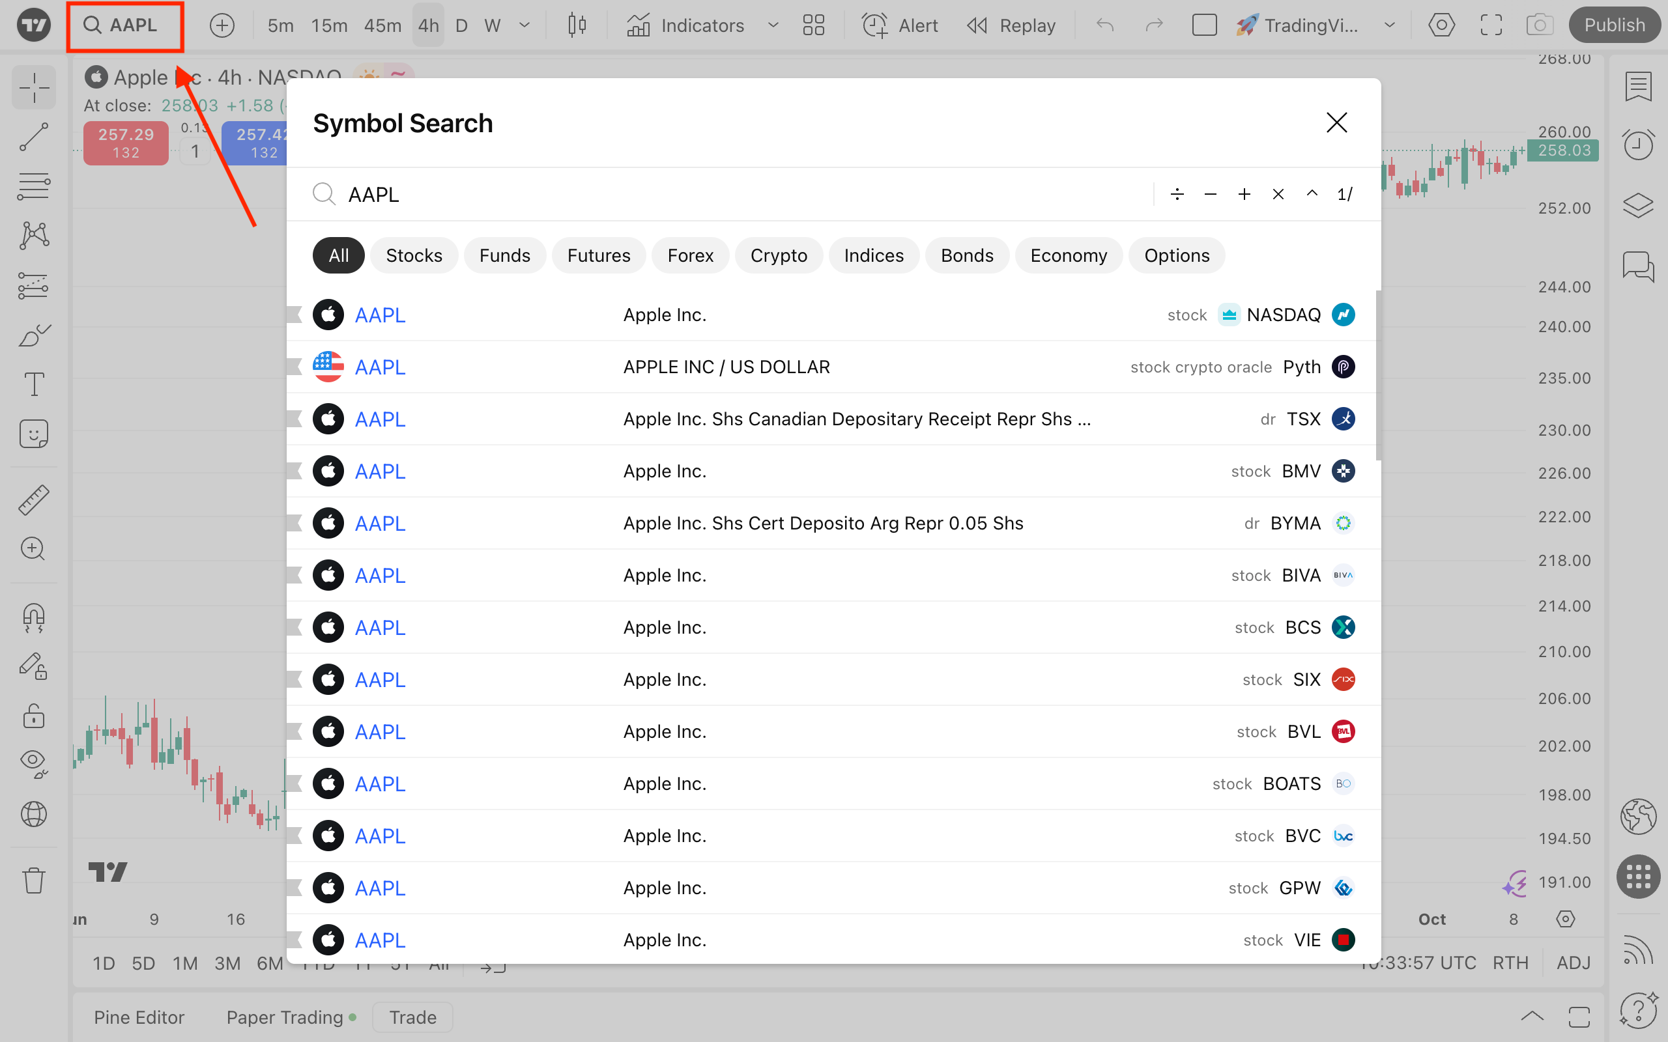Switch to the Crypto filter tab
This screenshot has height=1042, width=1668.
click(778, 256)
